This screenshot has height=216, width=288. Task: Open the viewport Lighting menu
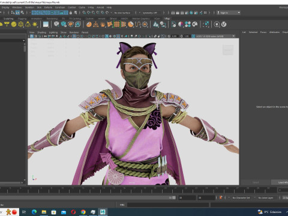coord(53,32)
